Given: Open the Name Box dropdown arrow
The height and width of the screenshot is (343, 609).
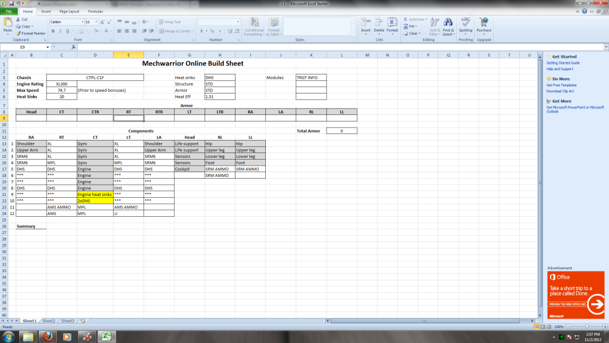Looking at the screenshot, I should click(48, 47).
